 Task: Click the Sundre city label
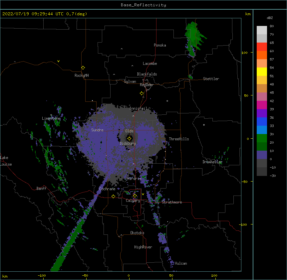click(x=97, y=130)
